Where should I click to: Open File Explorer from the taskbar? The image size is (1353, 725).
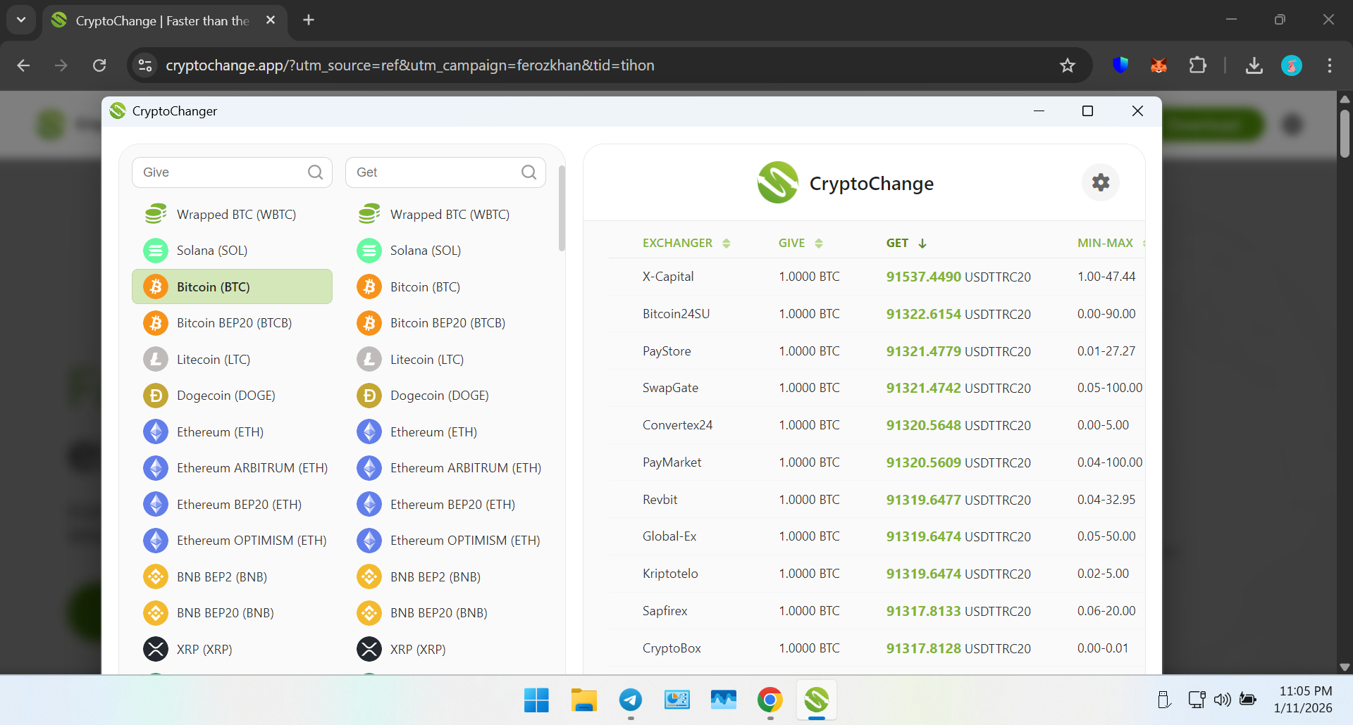click(x=583, y=700)
